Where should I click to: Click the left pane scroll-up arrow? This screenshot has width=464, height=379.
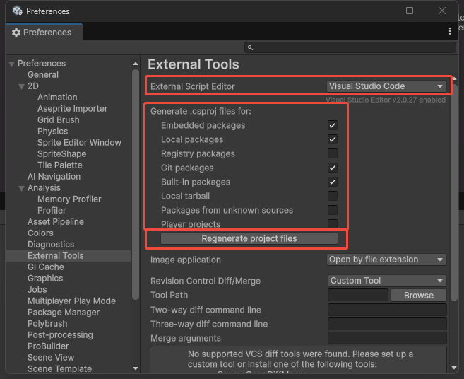(136, 64)
